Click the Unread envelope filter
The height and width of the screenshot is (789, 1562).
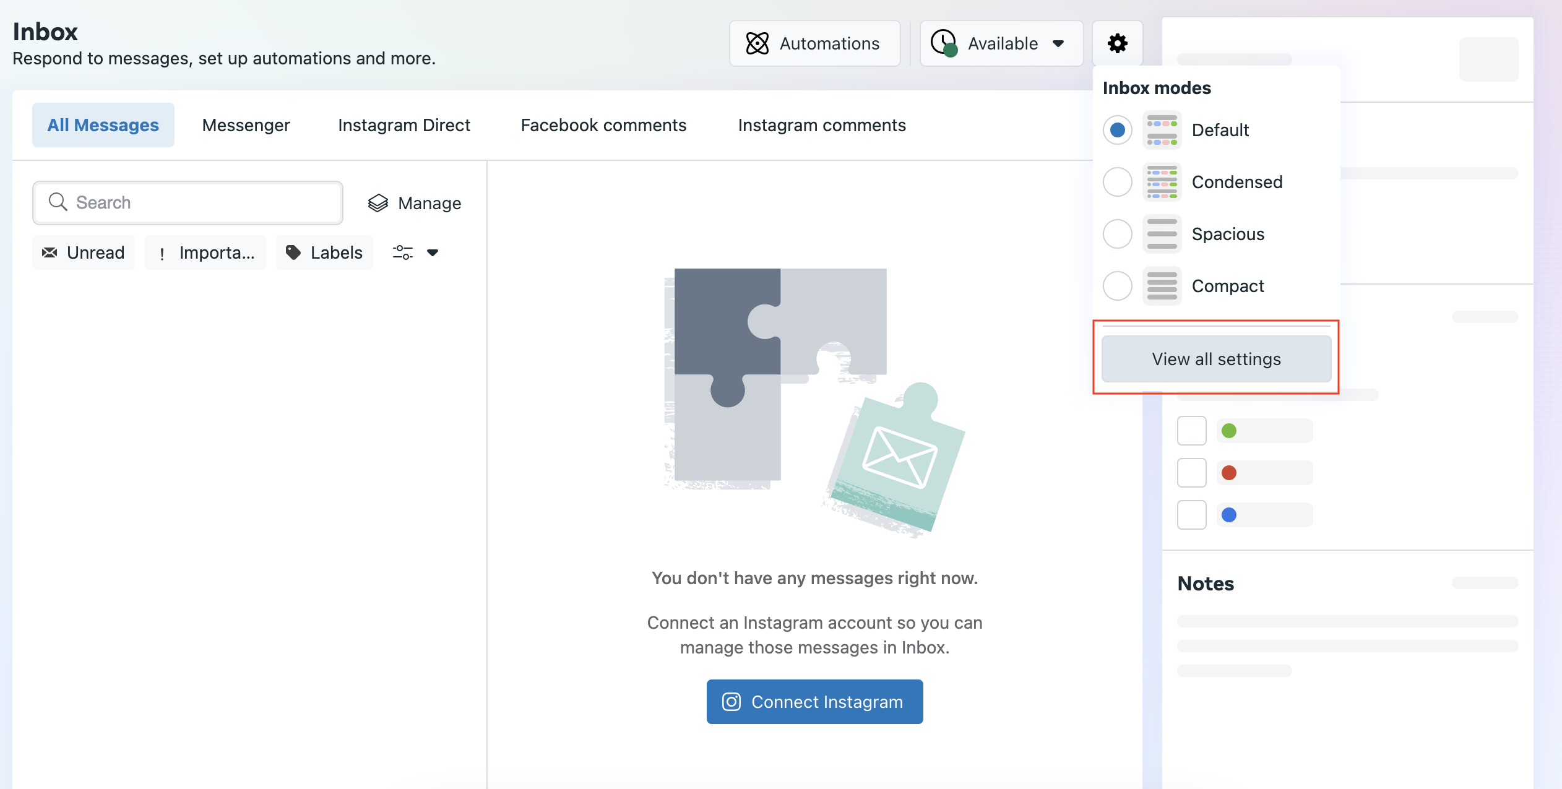[x=84, y=252]
